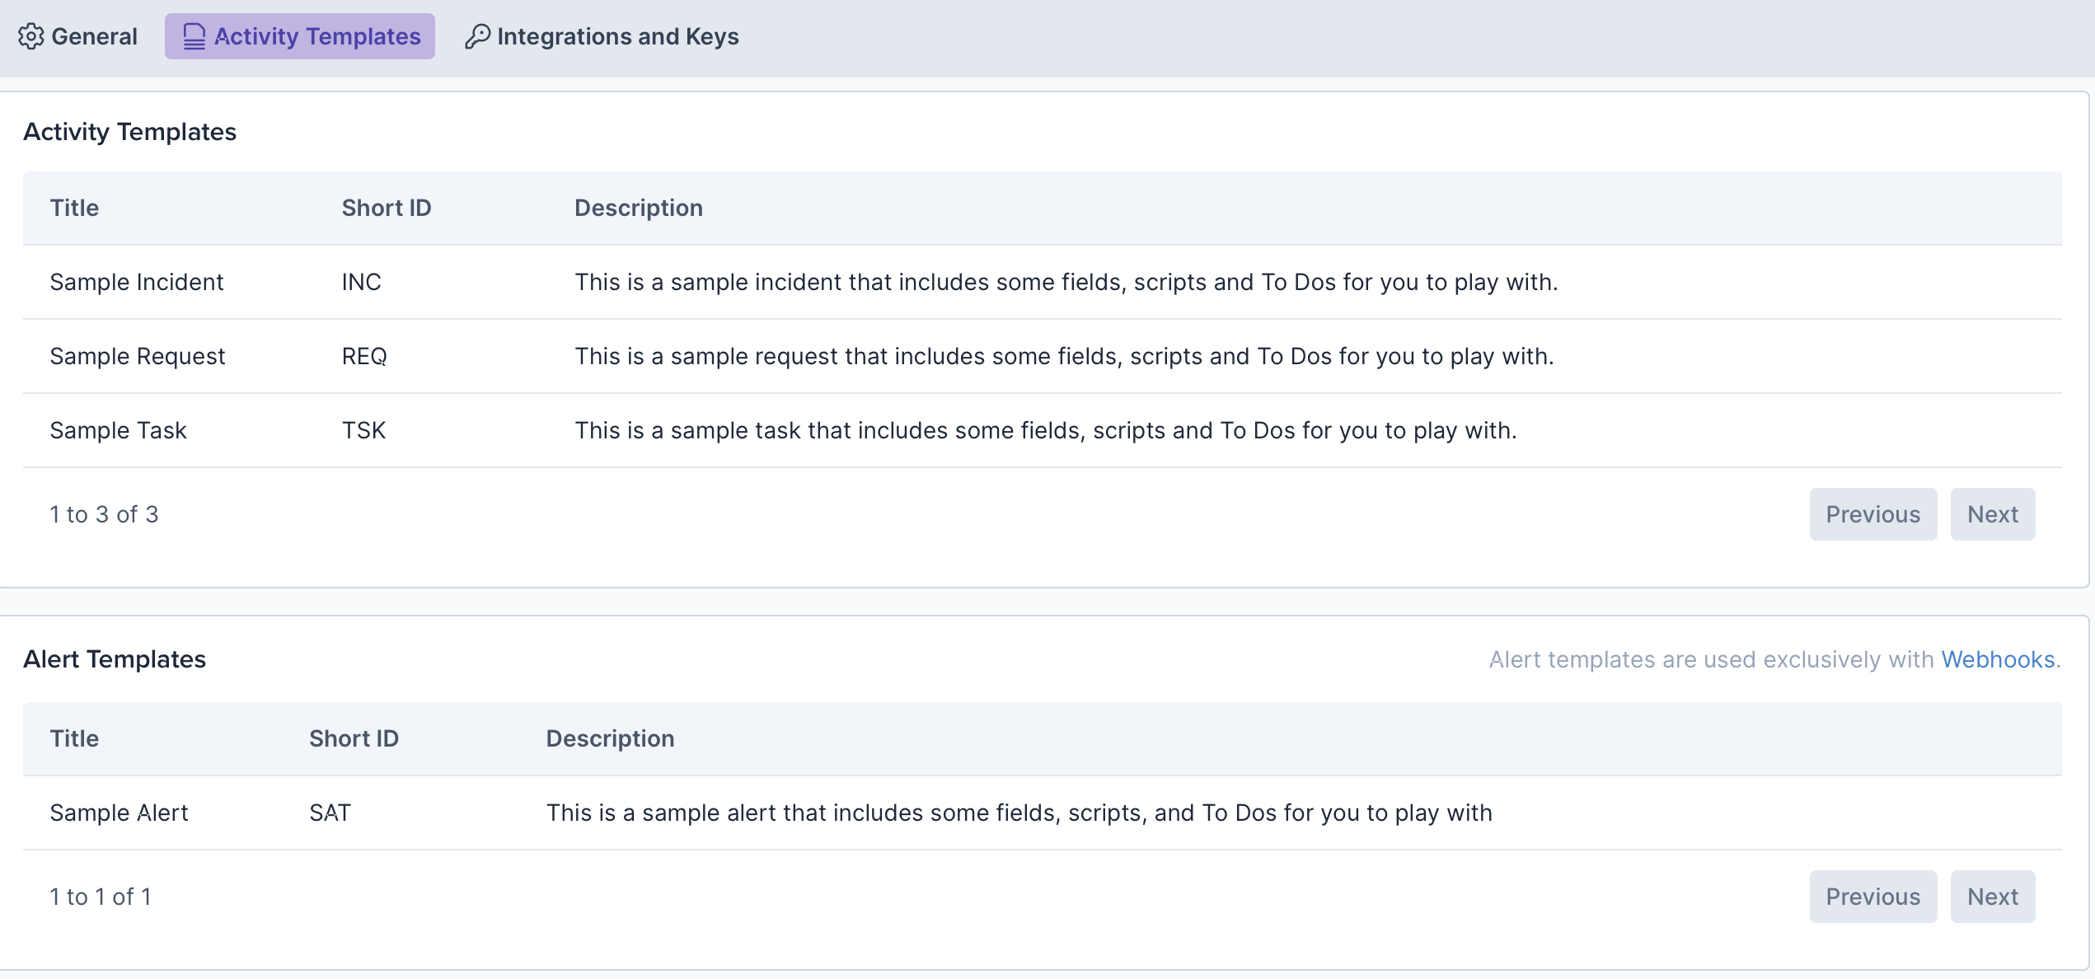Click the gear icon beside General
2095x979 pixels.
click(31, 36)
